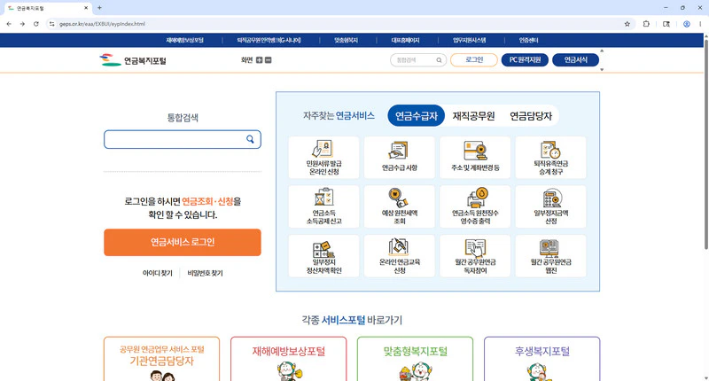Click the header area scroll-up arrow

602,51
